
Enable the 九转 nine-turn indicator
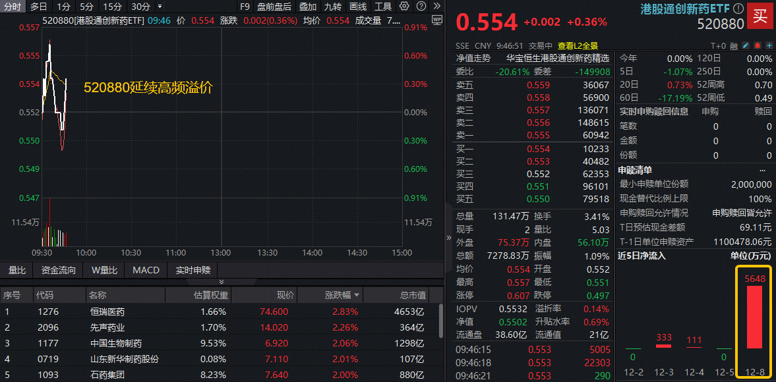point(334,7)
